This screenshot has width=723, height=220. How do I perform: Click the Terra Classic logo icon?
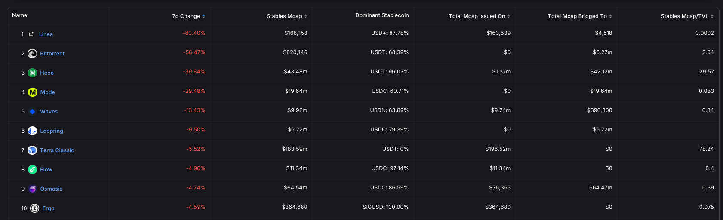click(x=32, y=150)
